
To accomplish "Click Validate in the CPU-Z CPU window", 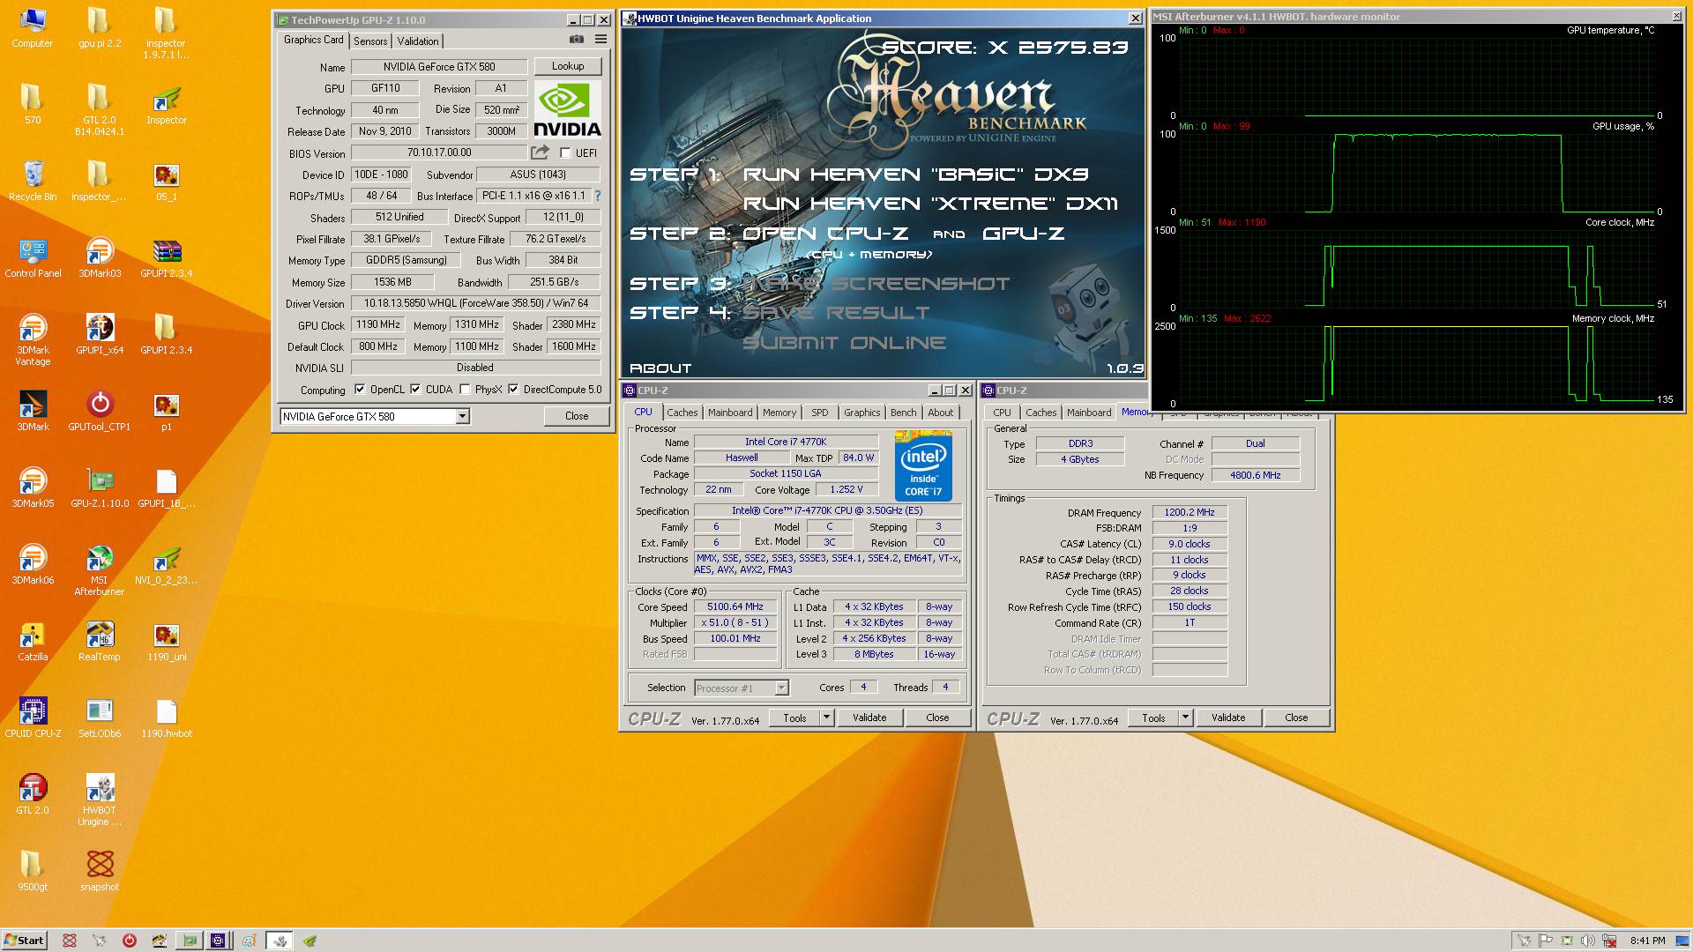I will pyautogui.click(x=869, y=718).
